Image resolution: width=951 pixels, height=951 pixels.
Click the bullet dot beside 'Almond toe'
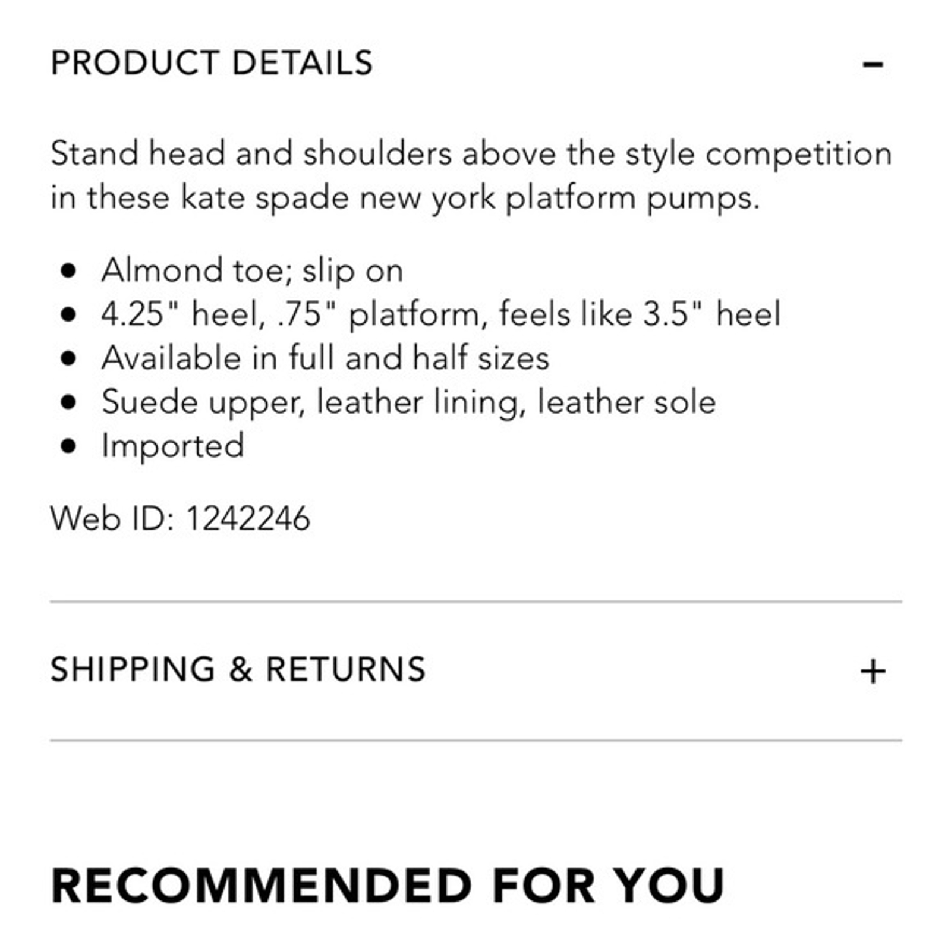click(x=69, y=270)
